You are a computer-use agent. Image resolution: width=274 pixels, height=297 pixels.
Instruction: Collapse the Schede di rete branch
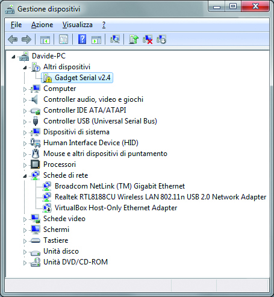point(25,176)
